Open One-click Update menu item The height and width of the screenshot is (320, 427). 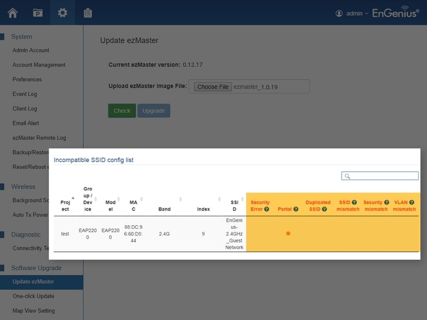tap(34, 296)
